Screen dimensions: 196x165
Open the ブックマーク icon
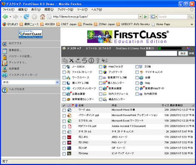pyautogui.click(x=105, y=72)
